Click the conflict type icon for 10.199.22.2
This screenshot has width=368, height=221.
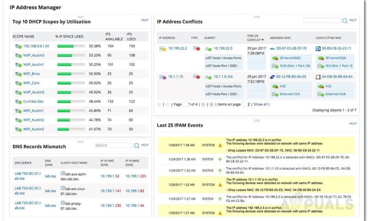pos(195,48)
